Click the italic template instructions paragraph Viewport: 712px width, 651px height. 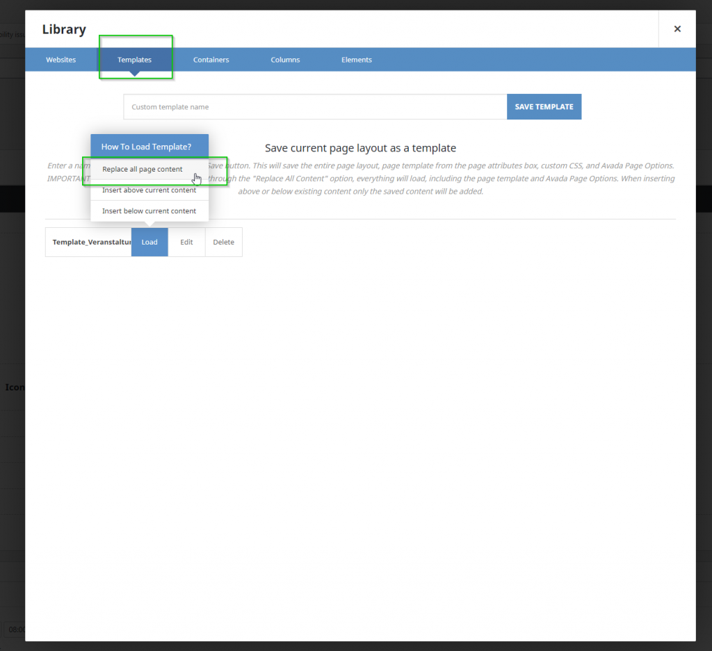click(445, 179)
